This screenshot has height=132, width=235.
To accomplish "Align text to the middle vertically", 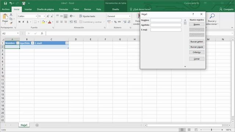I will pyautogui.click(x=61, y=16).
